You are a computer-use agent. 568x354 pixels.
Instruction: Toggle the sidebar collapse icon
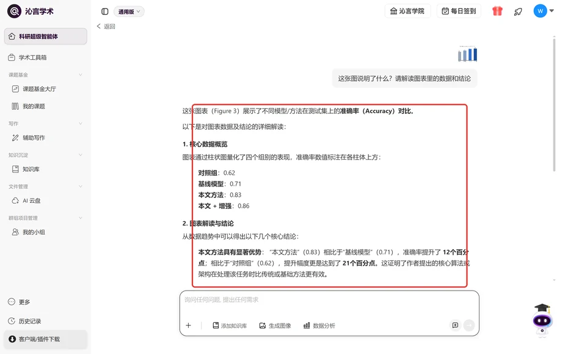pos(104,12)
